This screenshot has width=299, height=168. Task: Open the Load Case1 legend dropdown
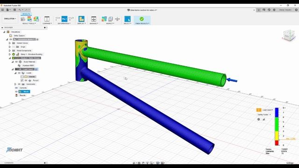[268, 110]
